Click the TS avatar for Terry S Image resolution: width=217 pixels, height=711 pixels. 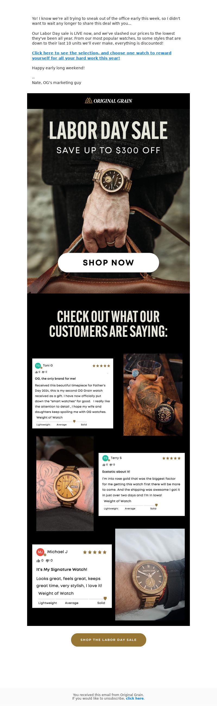pos(105,458)
